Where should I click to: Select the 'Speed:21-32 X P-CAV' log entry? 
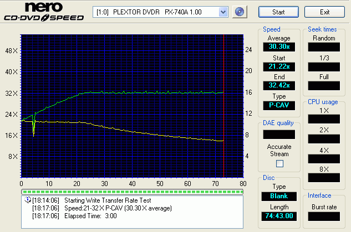(x=118, y=208)
